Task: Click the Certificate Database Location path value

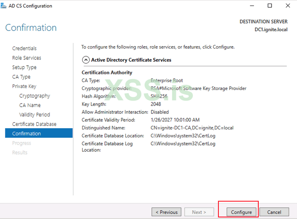Action: click(x=183, y=136)
